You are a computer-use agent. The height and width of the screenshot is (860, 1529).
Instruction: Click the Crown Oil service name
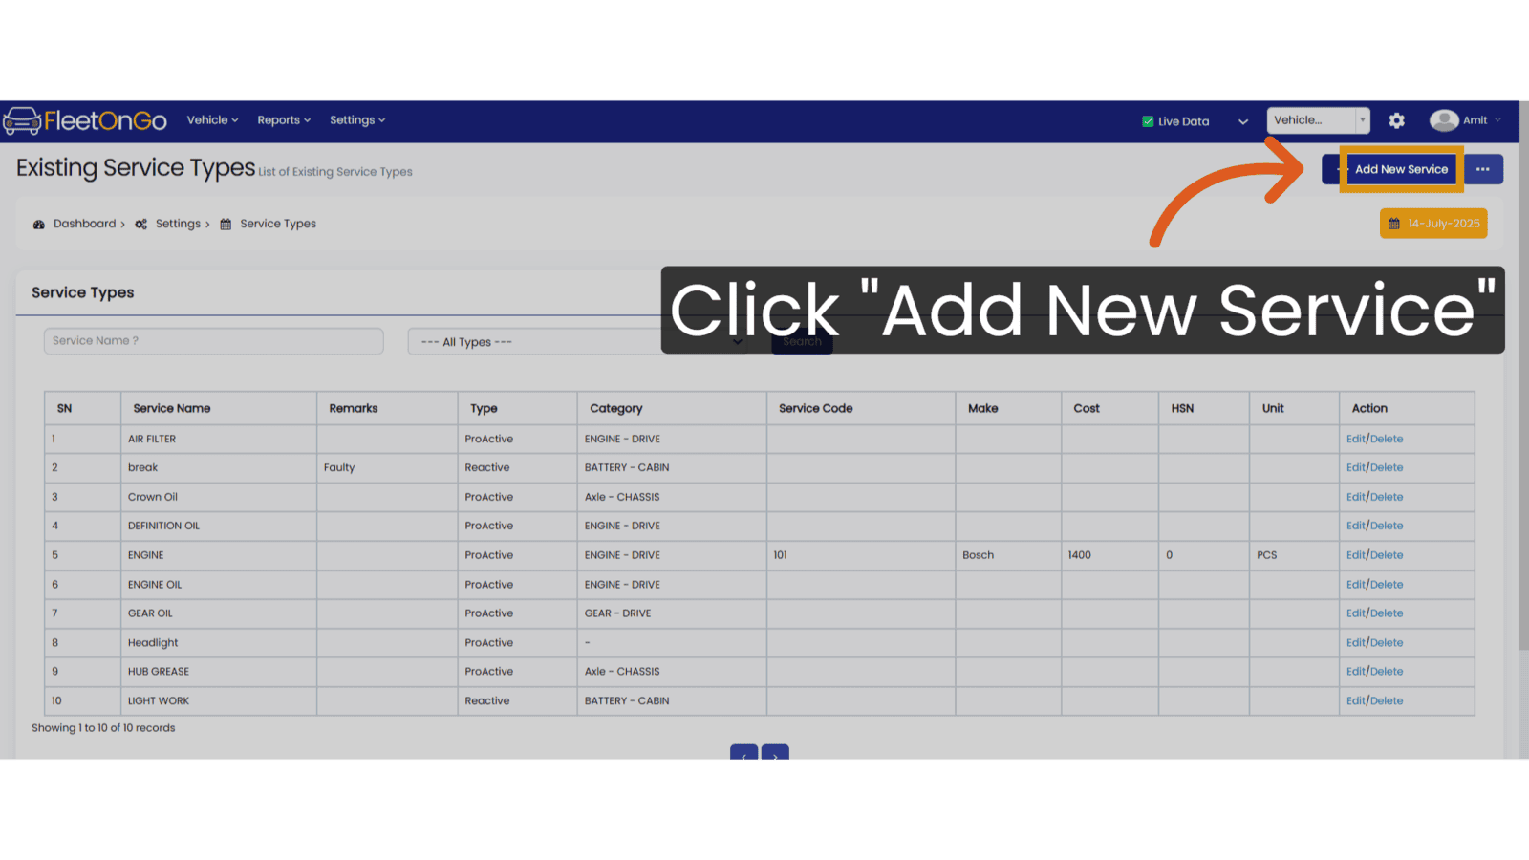click(153, 498)
